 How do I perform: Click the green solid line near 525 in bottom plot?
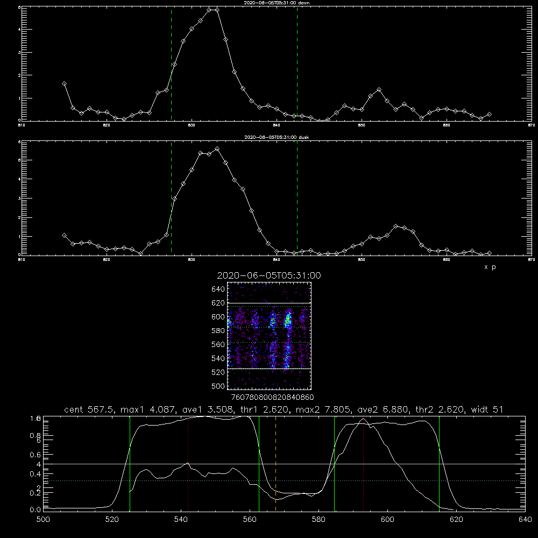[130, 464]
